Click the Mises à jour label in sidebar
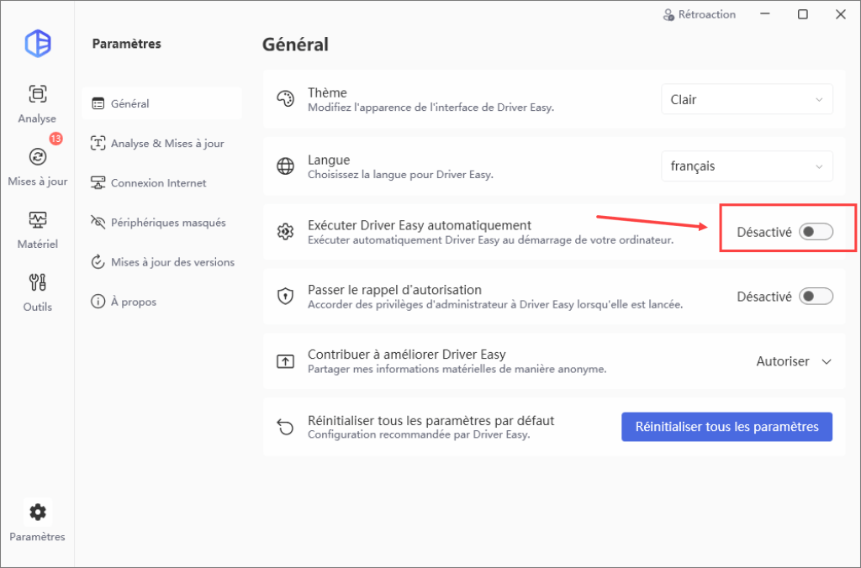Image resolution: width=861 pixels, height=568 pixels. point(37,181)
